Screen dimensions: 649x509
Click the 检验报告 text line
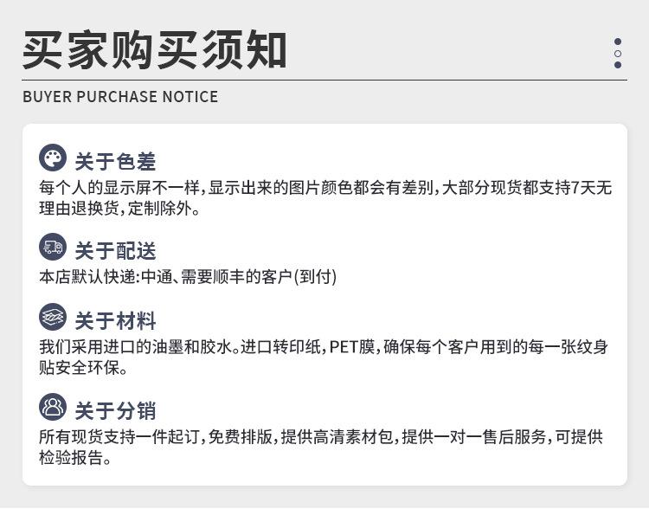[75, 457]
